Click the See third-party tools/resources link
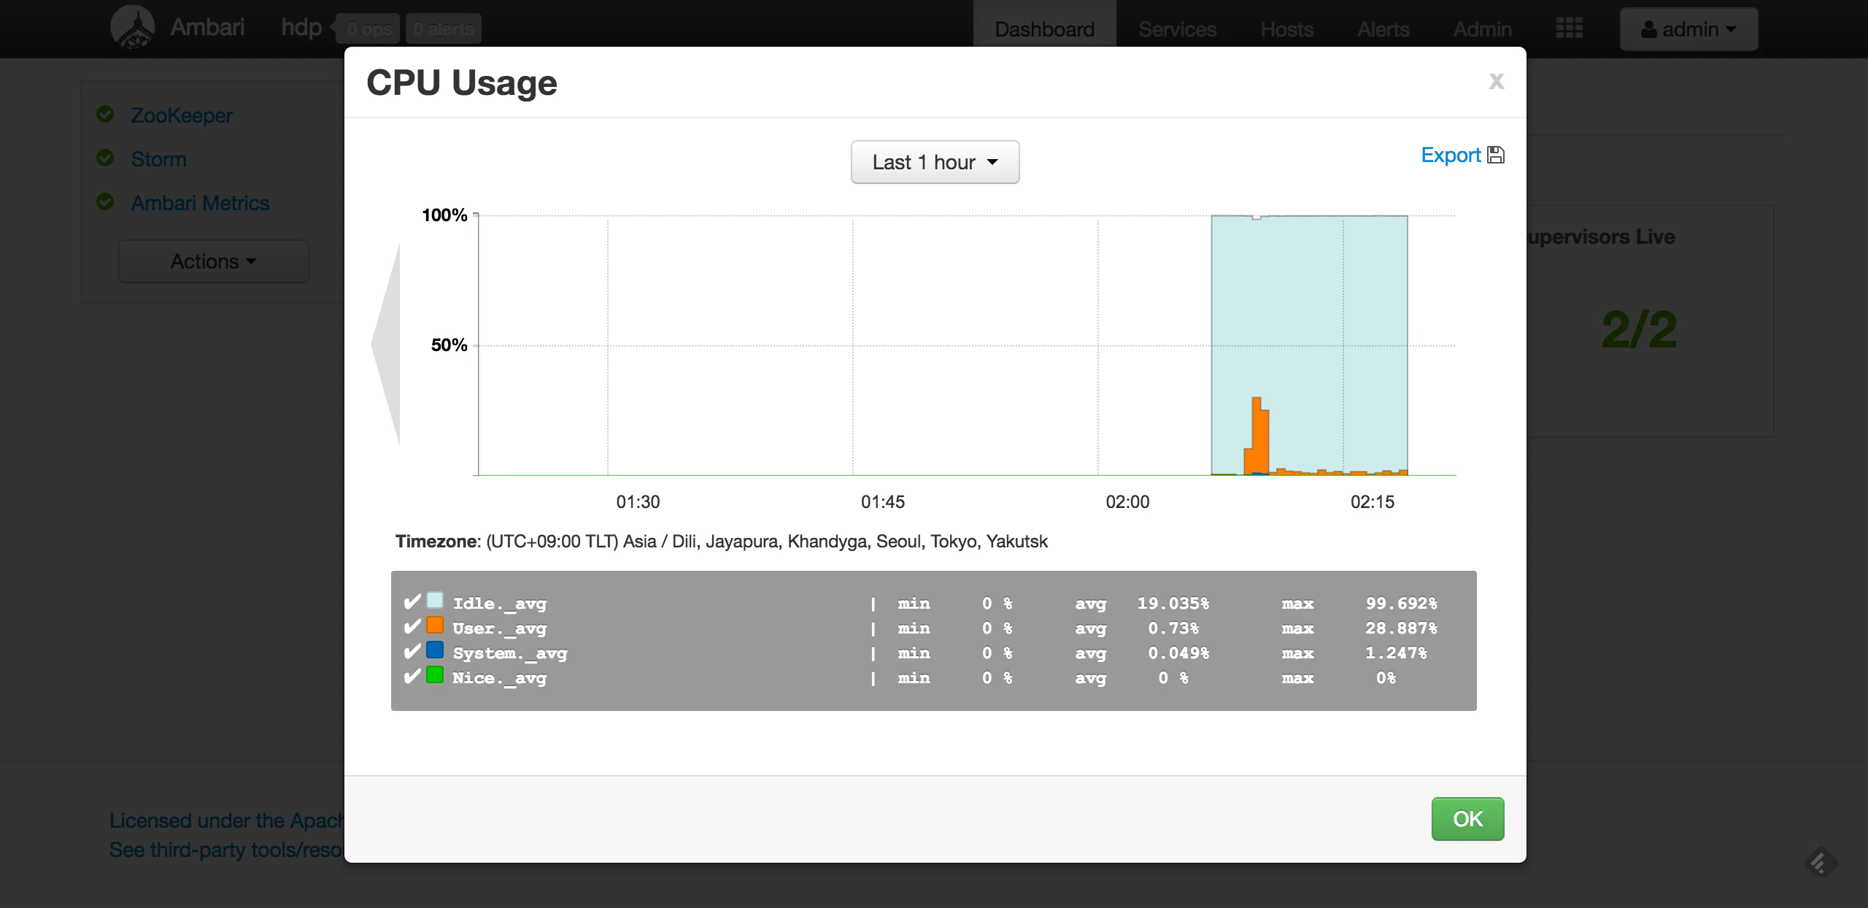The width and height of the screenshot is (1868, 908). (x=227, y=850)
